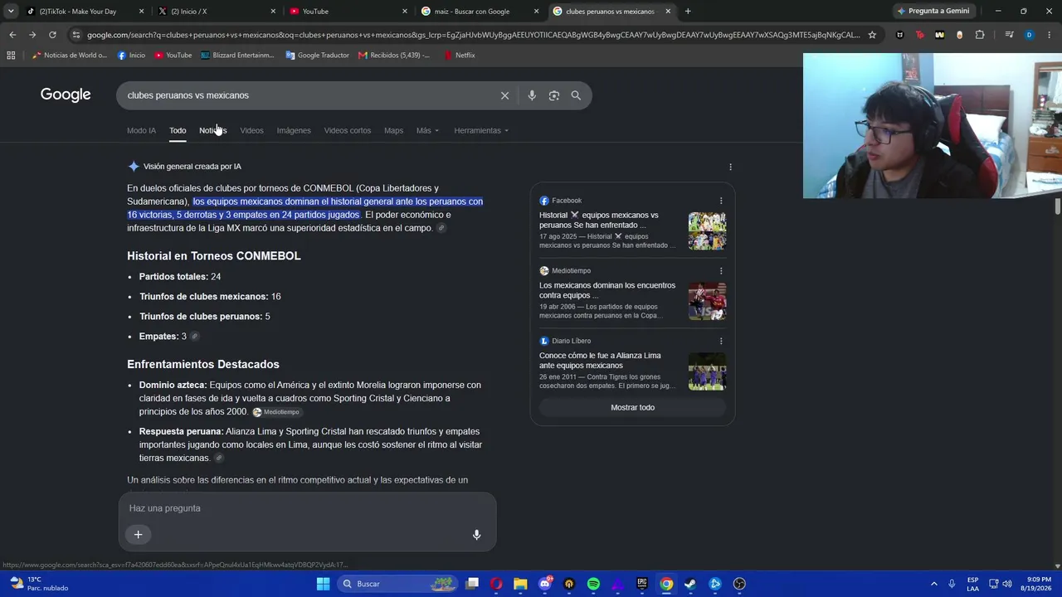This screenshot has width=1062, height=597.
Task: Go back to the previous page
Action: [x=12, y=35]
